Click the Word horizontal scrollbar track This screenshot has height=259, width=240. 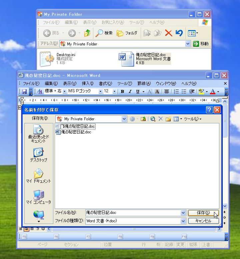134,229
